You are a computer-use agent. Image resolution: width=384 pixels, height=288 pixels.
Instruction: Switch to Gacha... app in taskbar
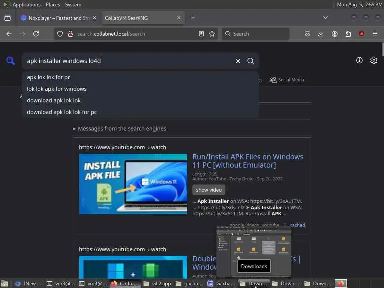pyautogui.click(x=222, y=283)
